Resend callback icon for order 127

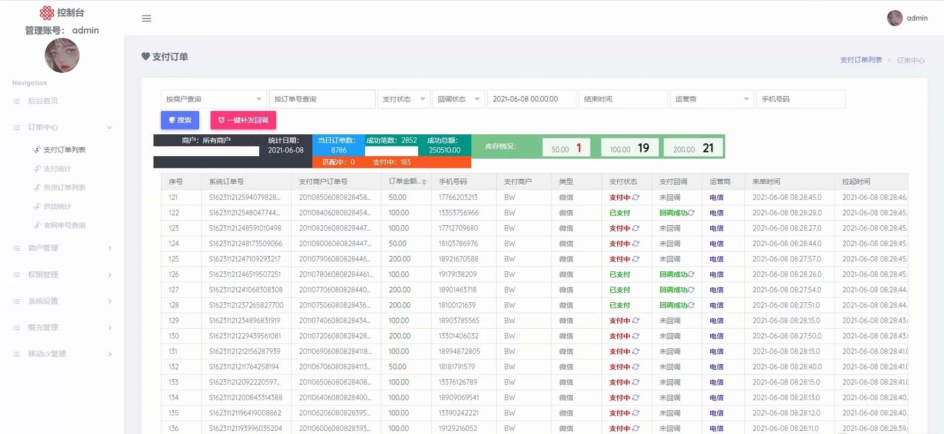click(x=691, y=290)
